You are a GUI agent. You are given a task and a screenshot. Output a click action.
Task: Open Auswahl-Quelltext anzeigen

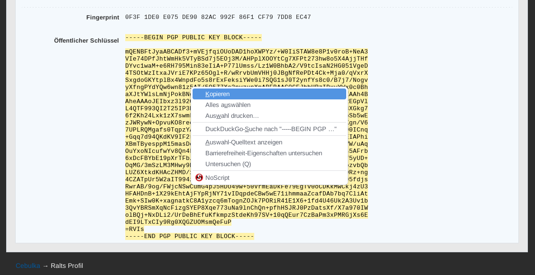coord(243,142)
